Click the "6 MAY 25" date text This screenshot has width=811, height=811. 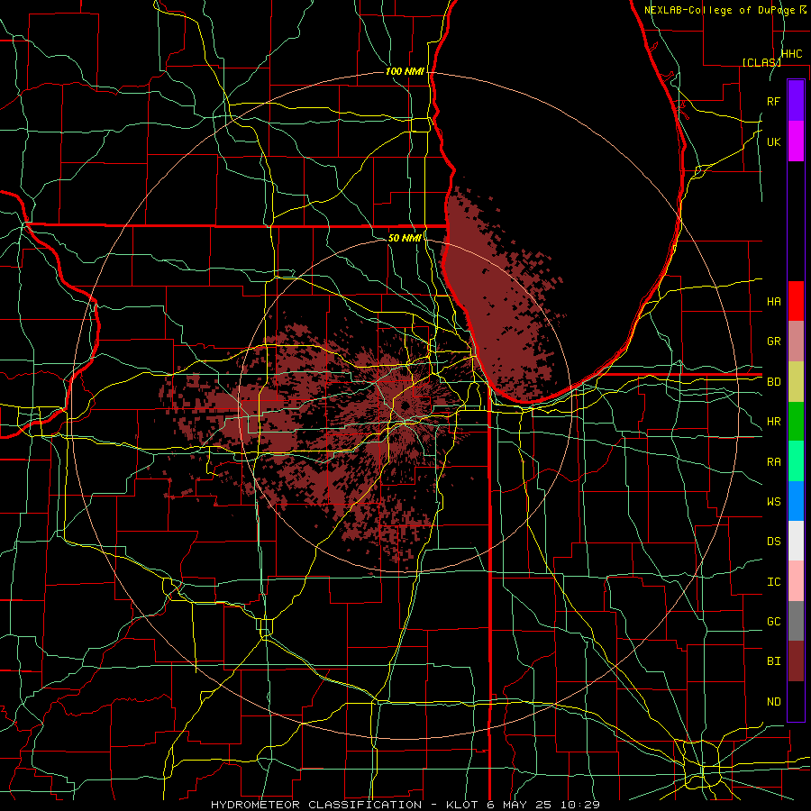pos(520,805)
